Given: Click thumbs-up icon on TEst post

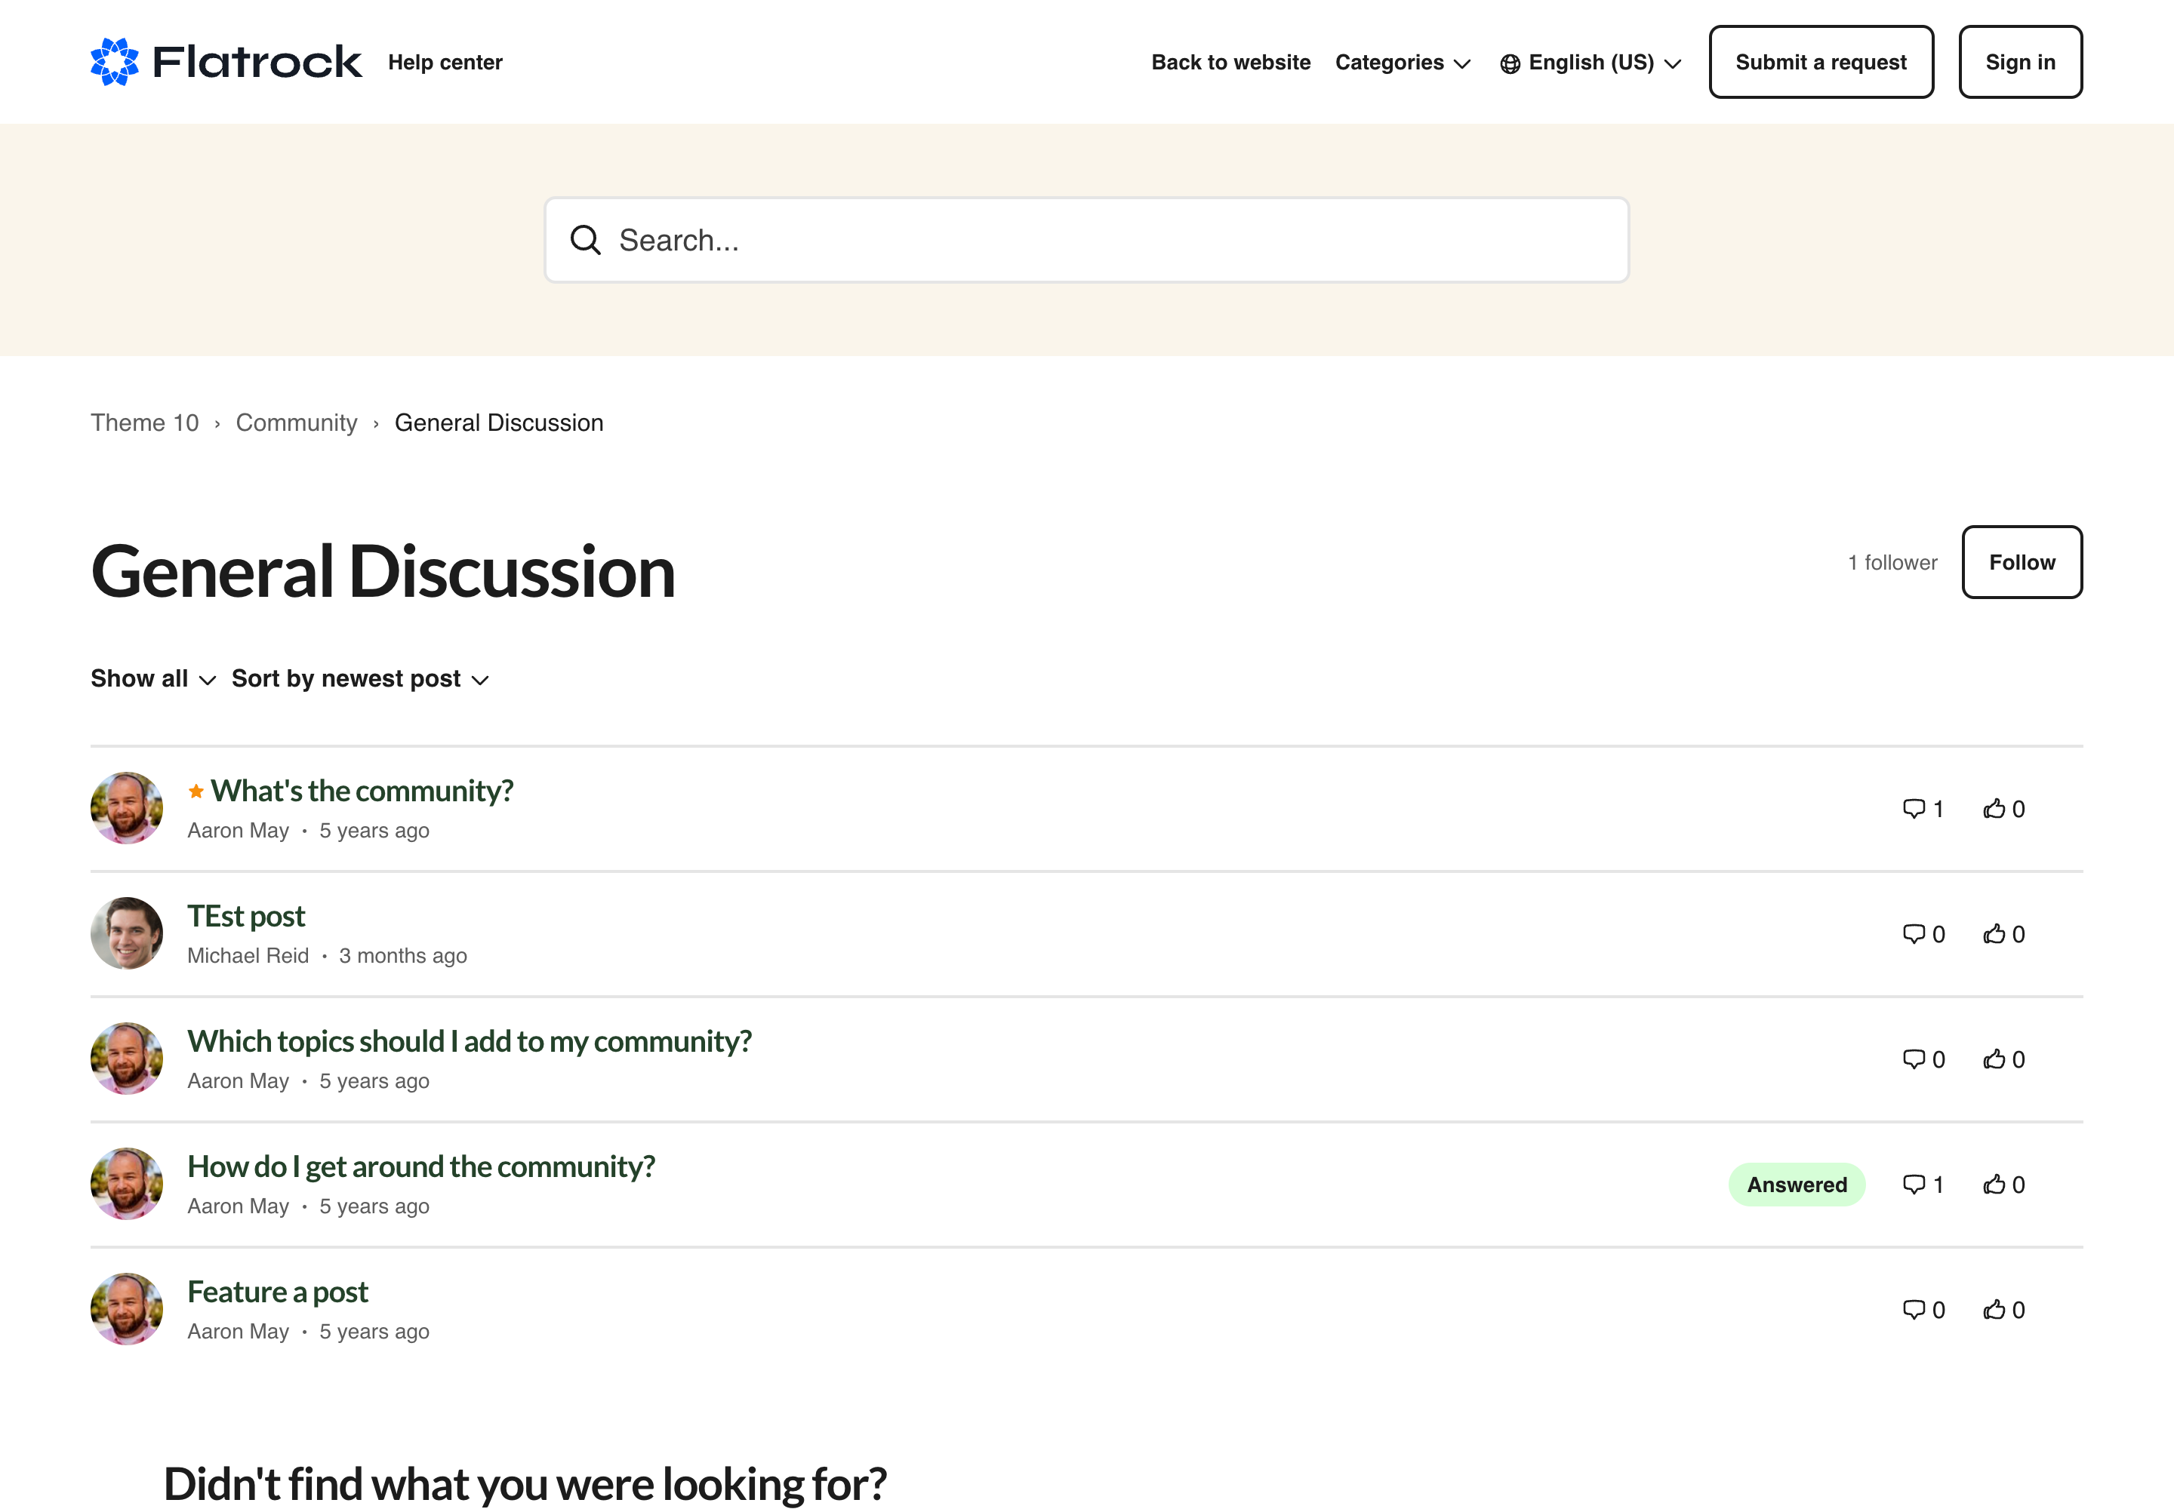Looking at the screenshot, I should coord(1994,934).
